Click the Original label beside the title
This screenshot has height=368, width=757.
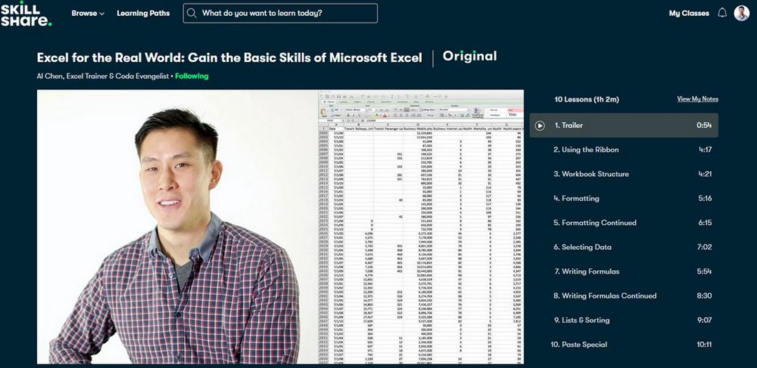pyautogui.click(x=469, y=56)
